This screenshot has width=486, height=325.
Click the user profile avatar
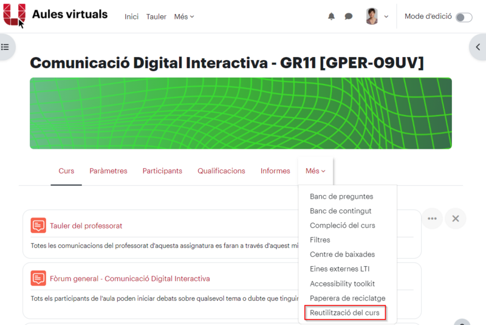(372, 16)
